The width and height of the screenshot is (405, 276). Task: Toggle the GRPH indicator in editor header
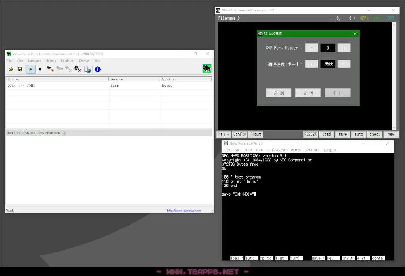coord(364,18)
